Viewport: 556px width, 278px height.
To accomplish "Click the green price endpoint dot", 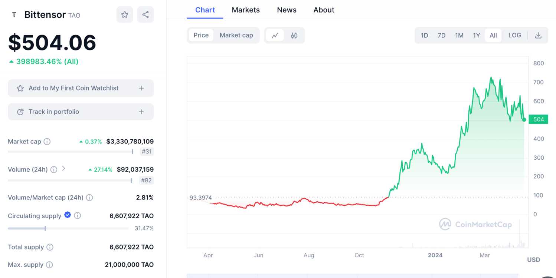I will coord(524,119).
